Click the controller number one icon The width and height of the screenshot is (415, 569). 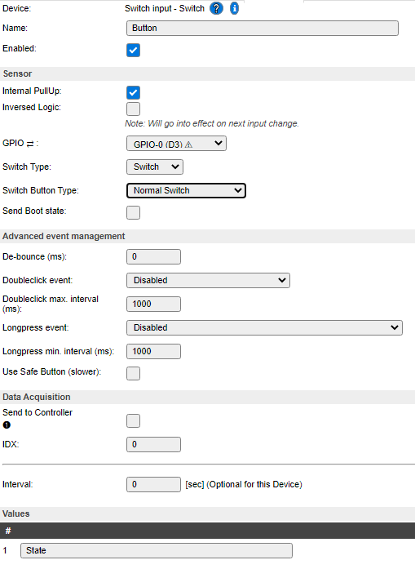(7, 425)
